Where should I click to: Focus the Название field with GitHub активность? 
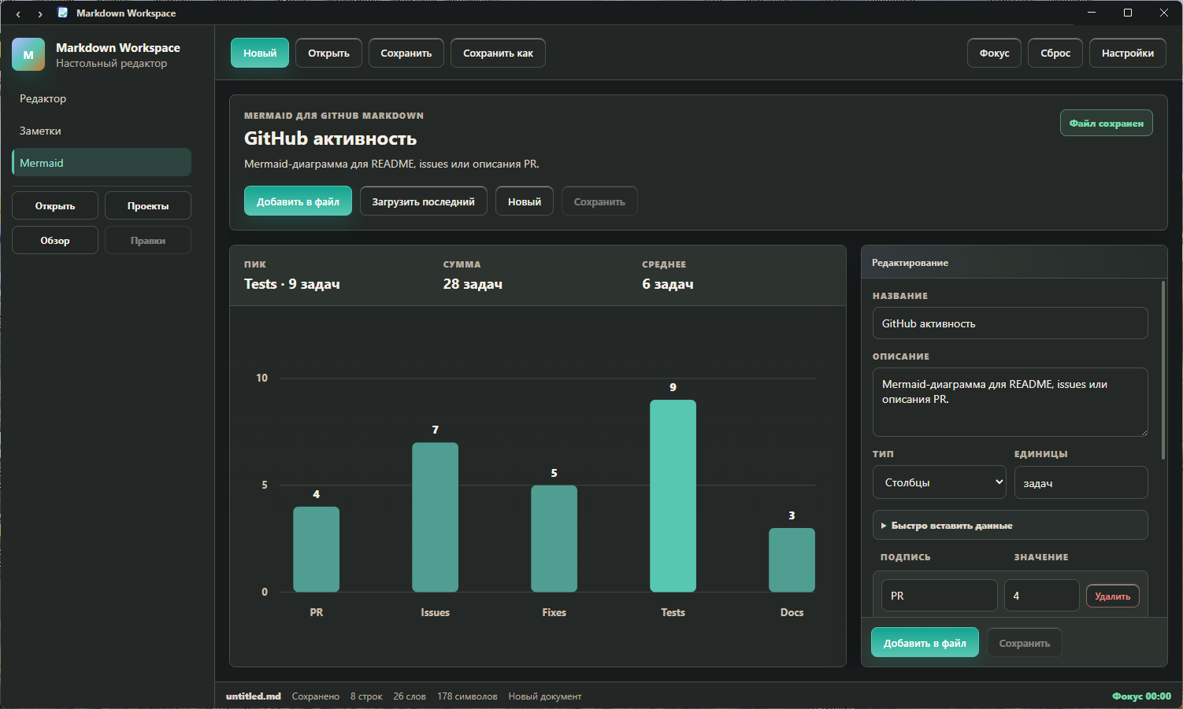pos(1011,323)
